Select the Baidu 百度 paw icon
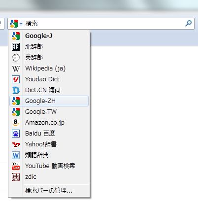 point(16,134)
